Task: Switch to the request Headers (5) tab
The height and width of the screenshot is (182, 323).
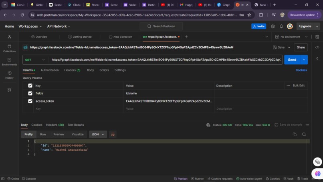Action: 72,70
